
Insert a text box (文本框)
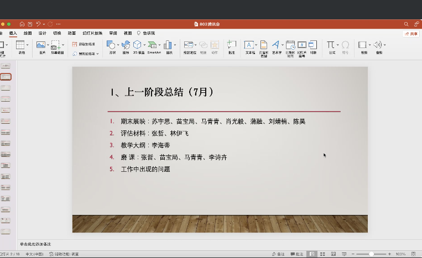coord(249,45)
